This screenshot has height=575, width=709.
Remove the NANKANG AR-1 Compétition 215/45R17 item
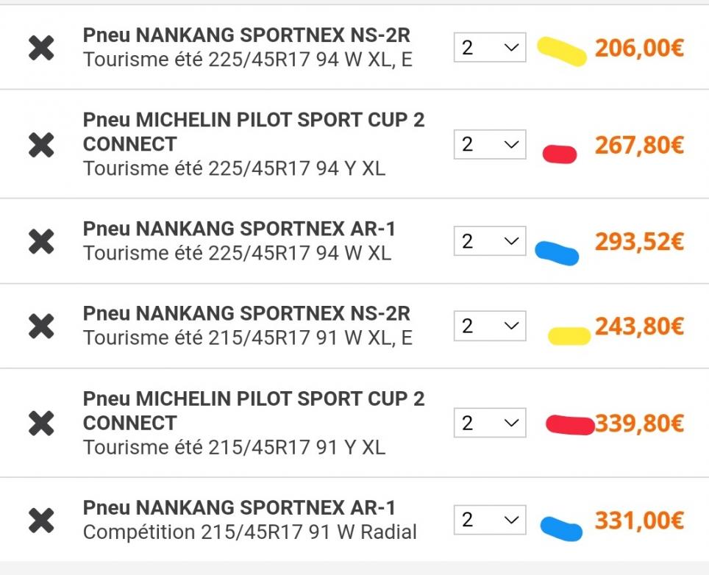click(x=41, y=520)
